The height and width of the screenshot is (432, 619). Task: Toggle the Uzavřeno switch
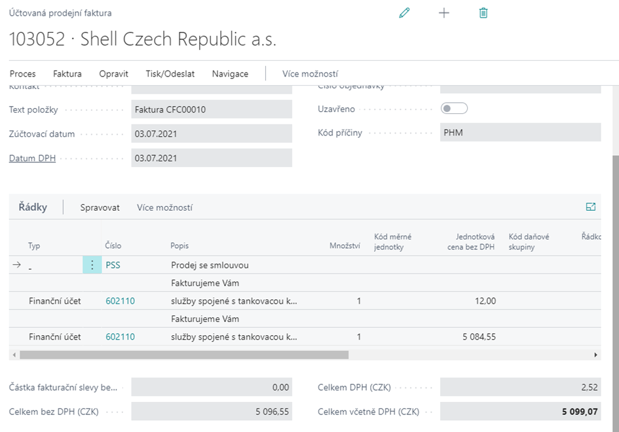[x=455, y=109]
